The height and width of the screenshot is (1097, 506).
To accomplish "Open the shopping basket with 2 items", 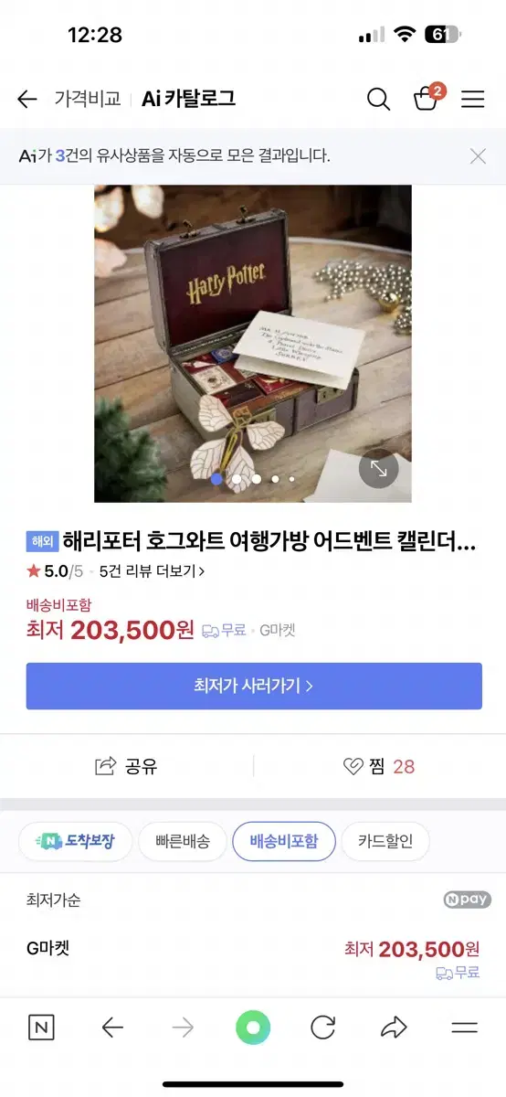I will click(x=427, y=98).
